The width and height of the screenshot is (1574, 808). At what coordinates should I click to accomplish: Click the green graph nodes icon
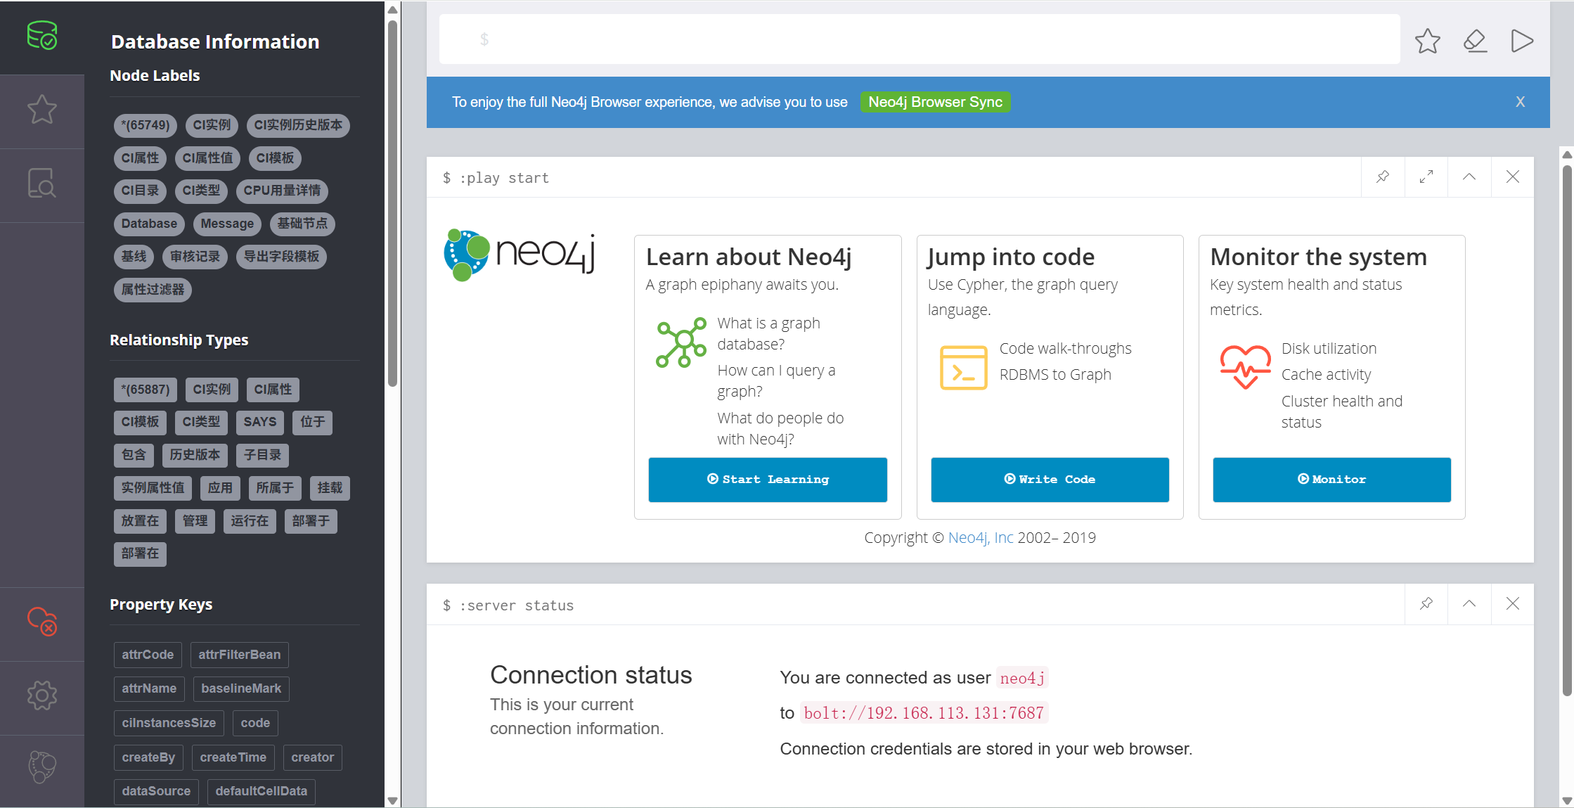click(681, 342)
